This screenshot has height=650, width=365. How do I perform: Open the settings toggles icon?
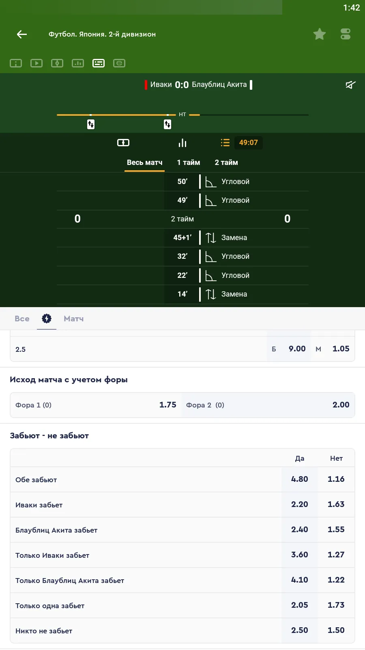[x=346, y=34]
